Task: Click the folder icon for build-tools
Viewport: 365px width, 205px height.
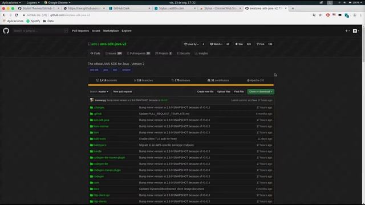Action: (91, 139)
